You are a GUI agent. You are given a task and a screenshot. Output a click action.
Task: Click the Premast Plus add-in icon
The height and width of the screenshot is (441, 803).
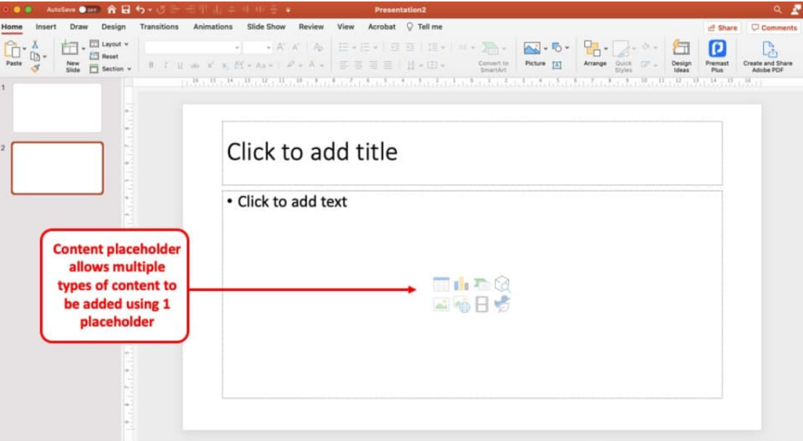click(717, 55)
